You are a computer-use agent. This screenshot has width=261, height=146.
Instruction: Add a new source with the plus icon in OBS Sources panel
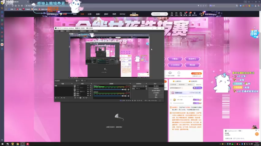point(75,98)
